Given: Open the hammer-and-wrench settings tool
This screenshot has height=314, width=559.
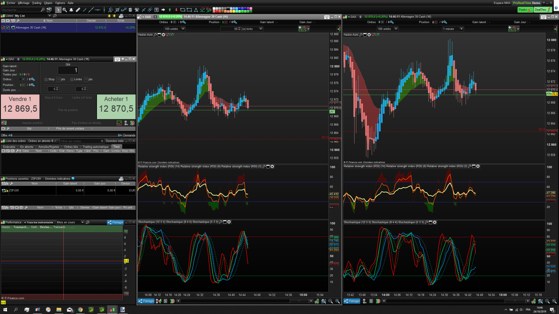Looking at the screenshot, I should click(x=137, y=10).
